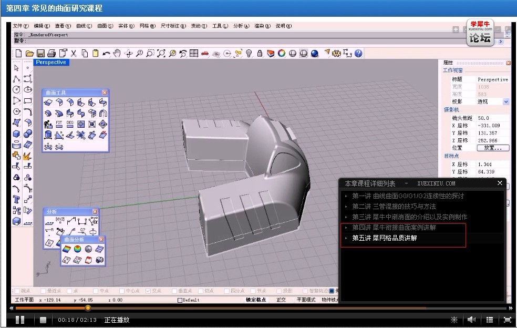Enable the 最近点 object snap checkbox

(x=43, y=291)
